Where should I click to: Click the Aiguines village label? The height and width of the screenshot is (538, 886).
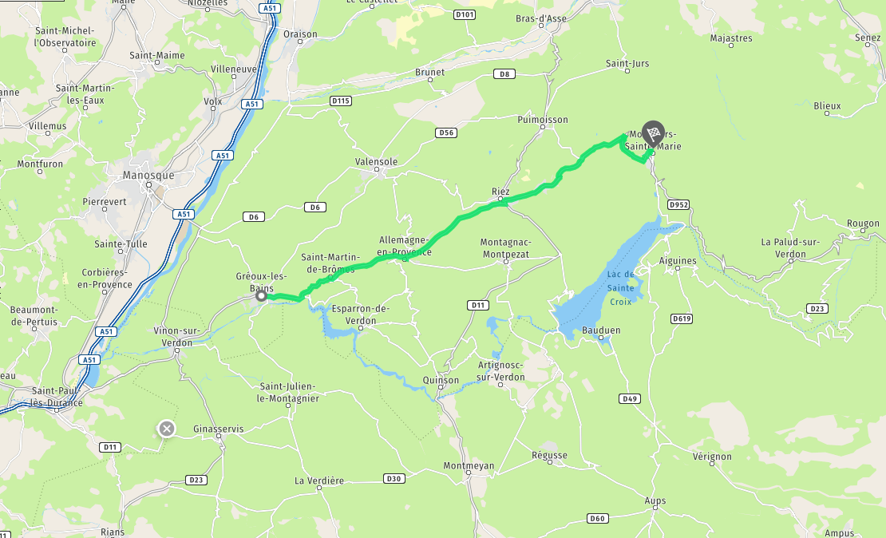click(x=678, y=261)
